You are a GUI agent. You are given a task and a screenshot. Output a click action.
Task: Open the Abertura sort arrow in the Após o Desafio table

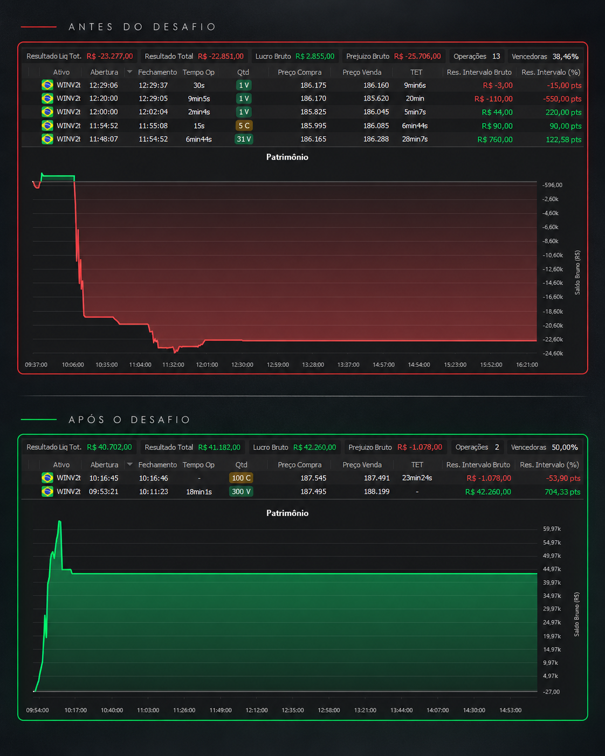[129, 465]
